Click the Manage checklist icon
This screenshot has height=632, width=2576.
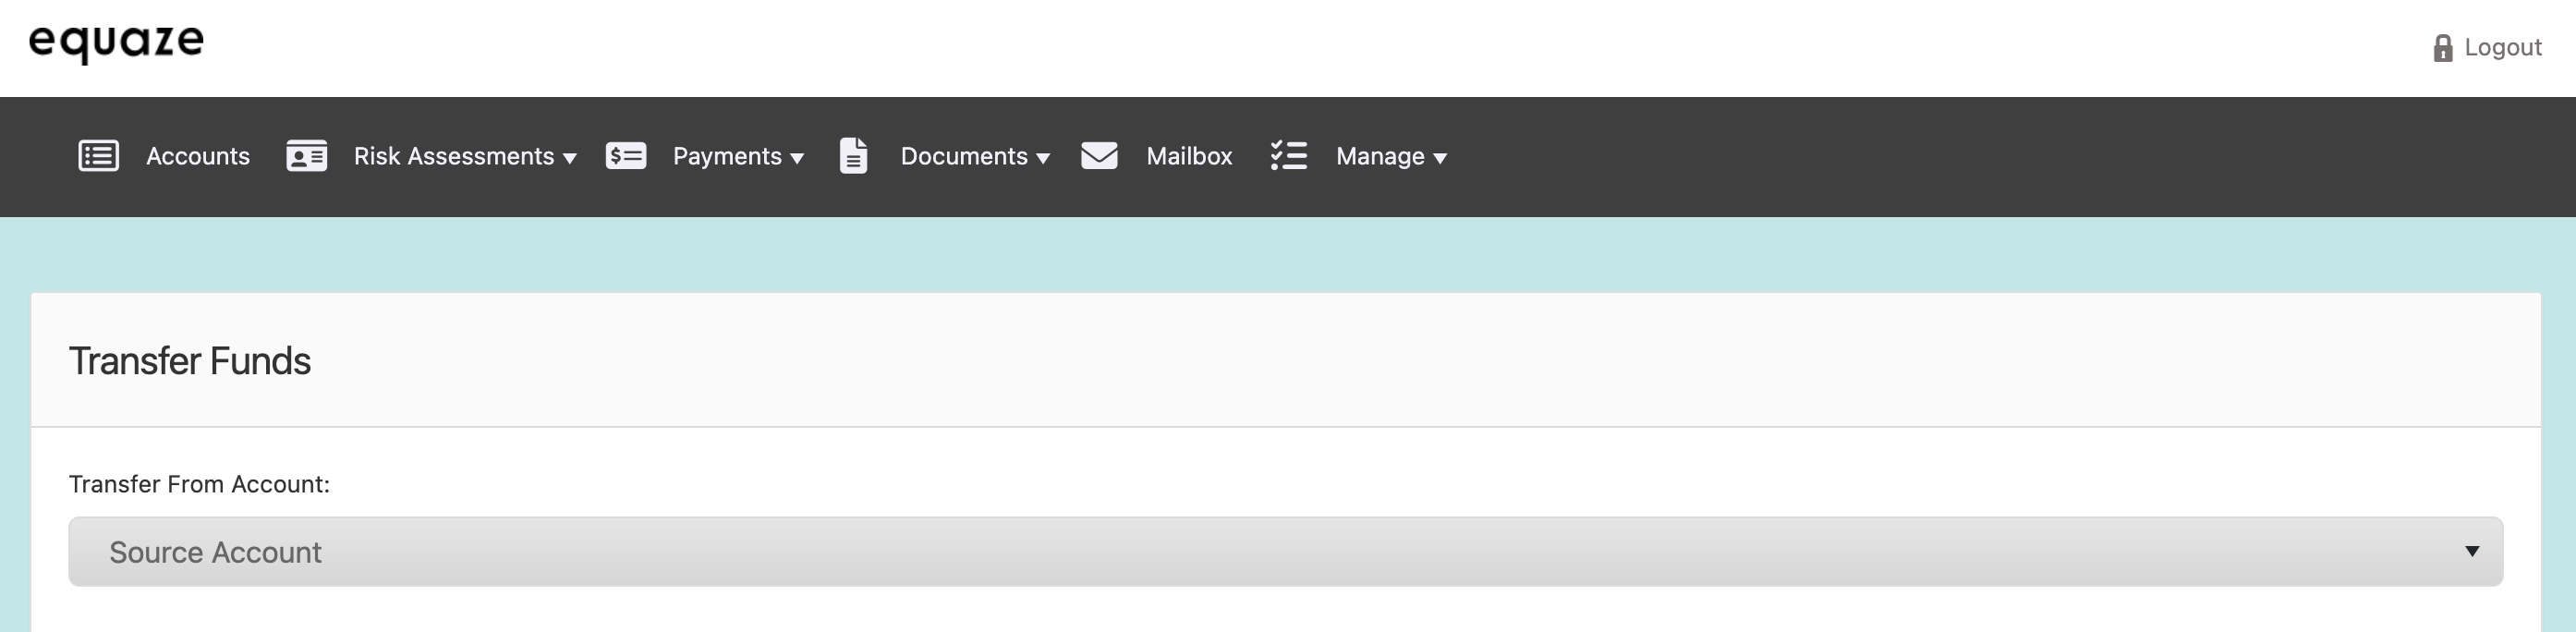(x=1289, y=156)
